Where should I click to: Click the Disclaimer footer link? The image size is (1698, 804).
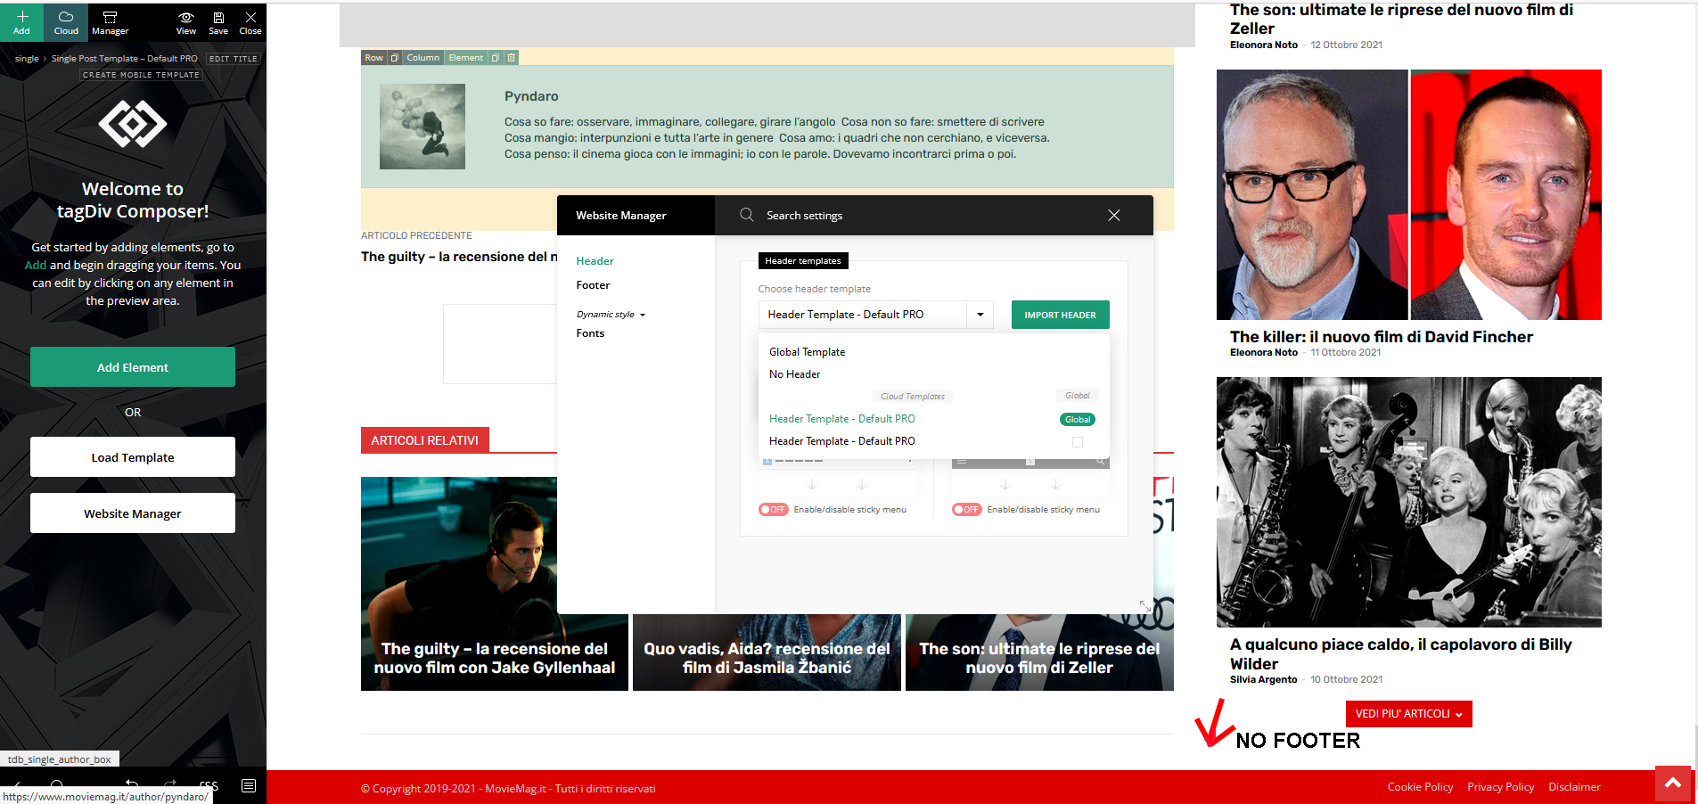pos(1574,787)
